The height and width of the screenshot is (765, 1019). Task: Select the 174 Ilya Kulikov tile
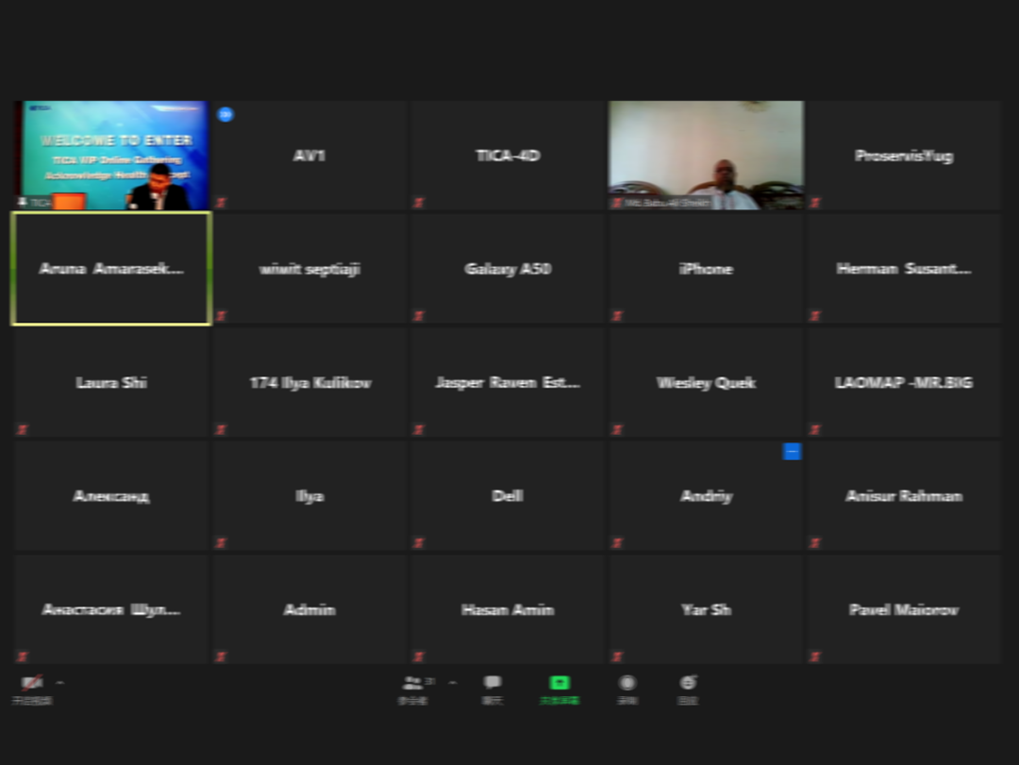pos(309,383)
